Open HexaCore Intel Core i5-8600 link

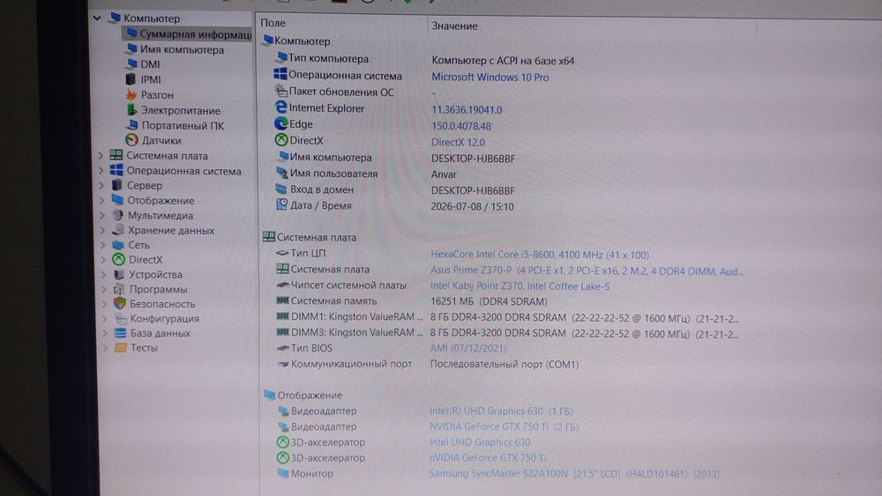(x=540, y=255)
